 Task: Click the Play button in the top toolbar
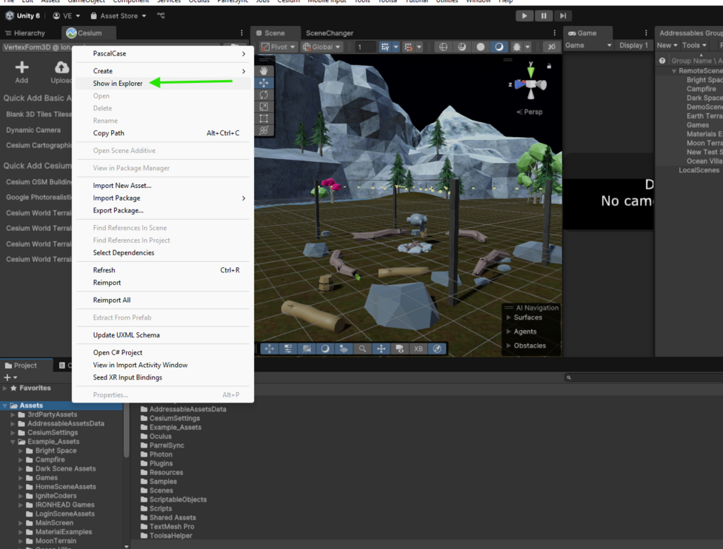tap(524, 16)
